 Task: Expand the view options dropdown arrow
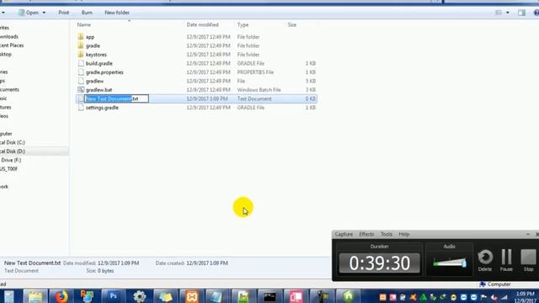click(x=508, y=13)
